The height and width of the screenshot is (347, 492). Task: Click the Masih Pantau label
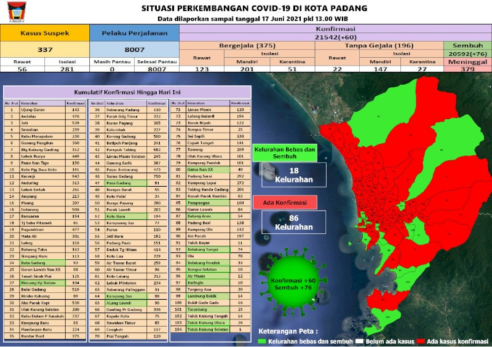112,62
